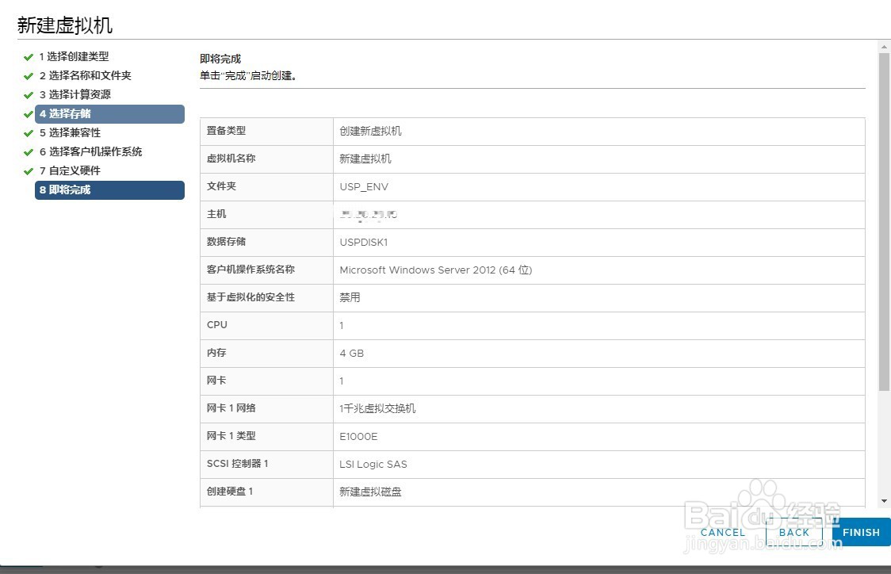Click the checkmark beside 选择计算资源

pyautogui.click(x=29, y=94)
